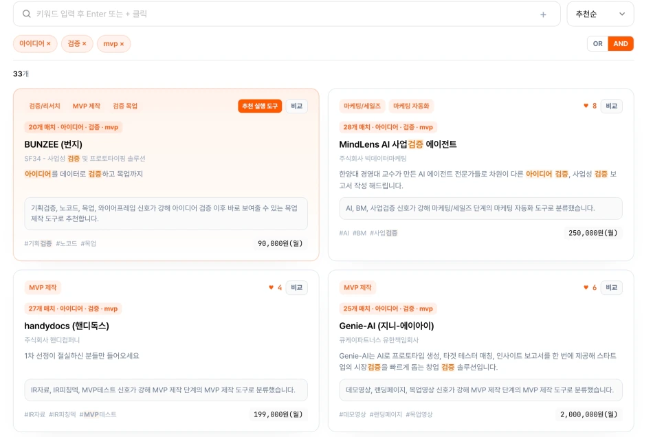Focus the keyword search input field

(286, 14)
